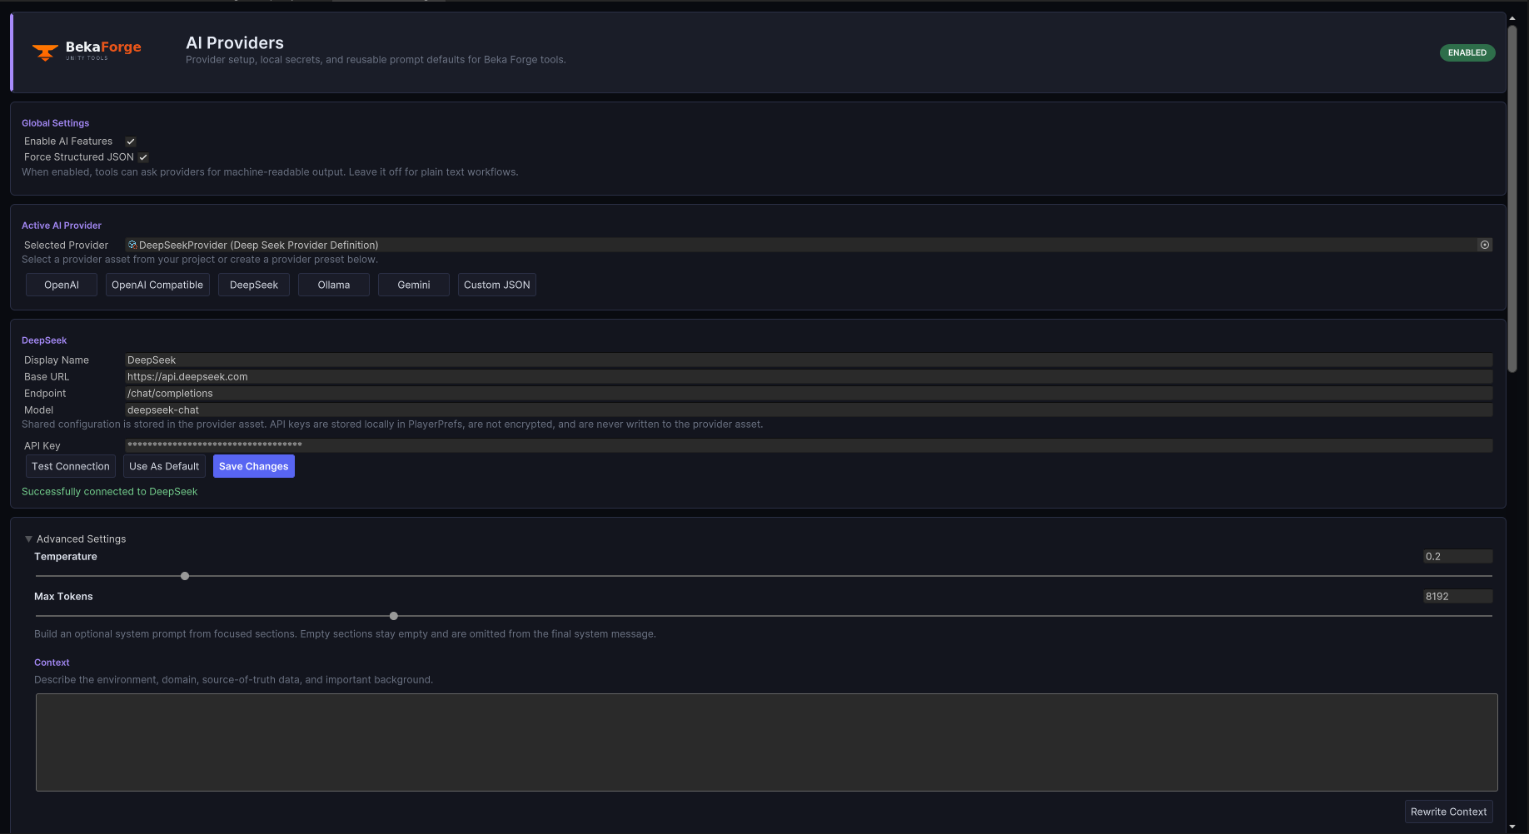Image resolution: width=1529 pixels, height=834 pixels.
Task: Click the purple 'Context' section heading
Action: (x=52, y=663)
